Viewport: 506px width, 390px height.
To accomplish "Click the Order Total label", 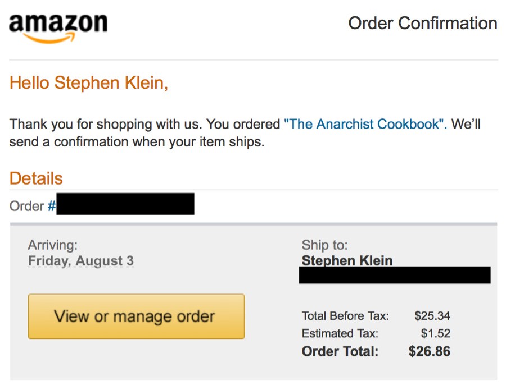I will (340, 351).
